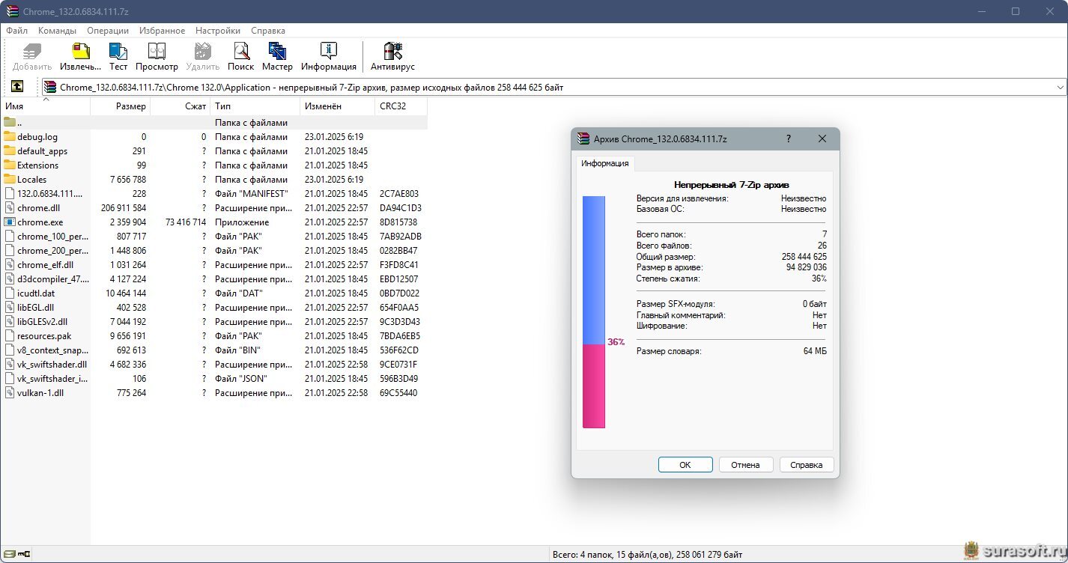Click the size value 206 911 584

click(x=124, y=208)
